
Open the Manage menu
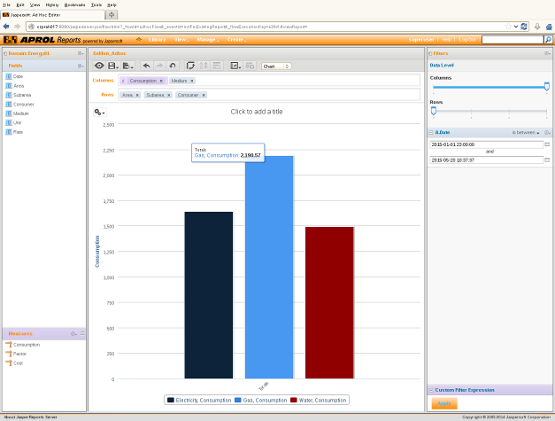pyautogui.click(x=208, y=40)
